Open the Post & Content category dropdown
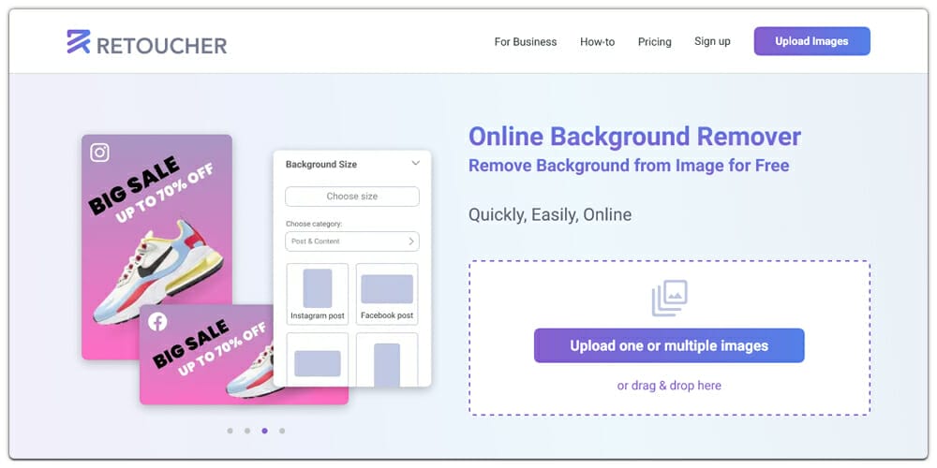Screen dimensions: 937x468 click(351, 241)
